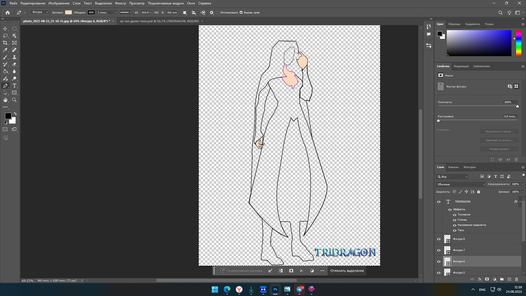Create a new group folder in Layers panel
Screen dimensions: 526x296
coord(502,279)
